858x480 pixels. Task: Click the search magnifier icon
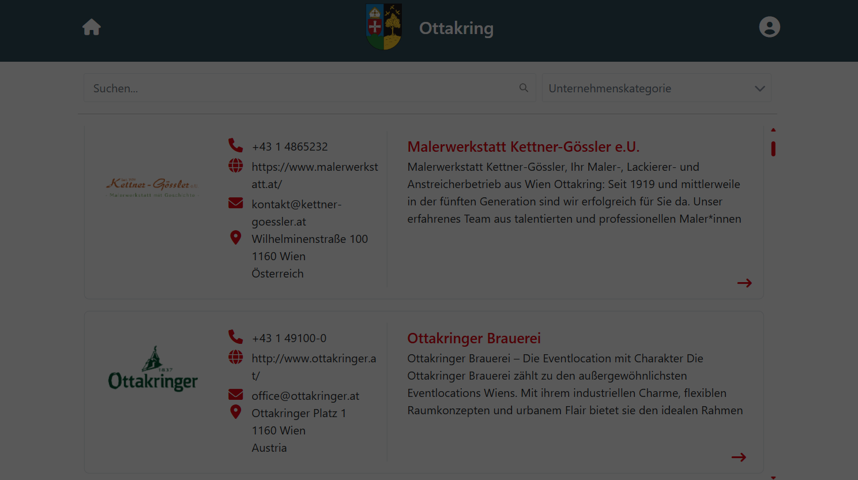524,88
